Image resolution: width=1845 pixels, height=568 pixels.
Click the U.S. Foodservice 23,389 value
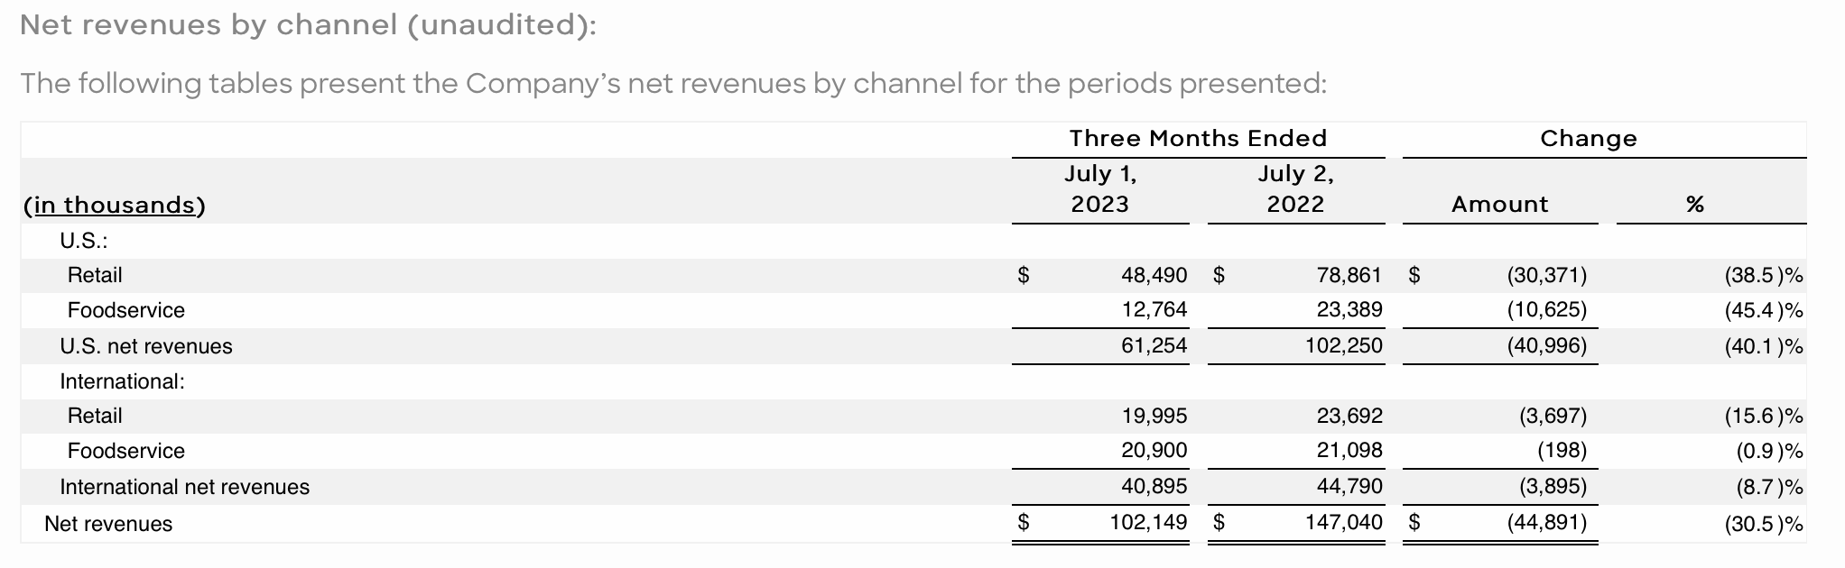[x=1349, y=310]
